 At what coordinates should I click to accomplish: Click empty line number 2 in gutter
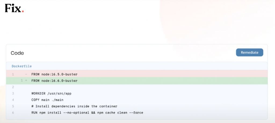coord(13,87)
